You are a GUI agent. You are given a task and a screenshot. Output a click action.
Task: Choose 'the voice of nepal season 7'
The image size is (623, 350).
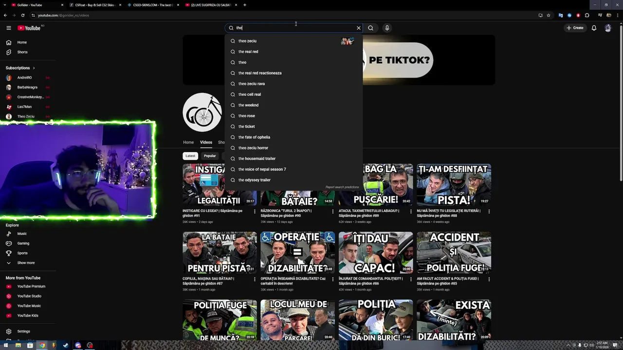pos(293,169)
